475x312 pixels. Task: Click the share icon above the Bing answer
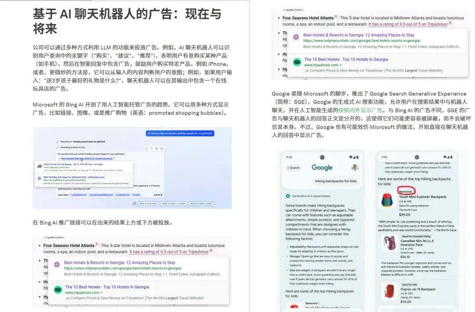[157, 149]
